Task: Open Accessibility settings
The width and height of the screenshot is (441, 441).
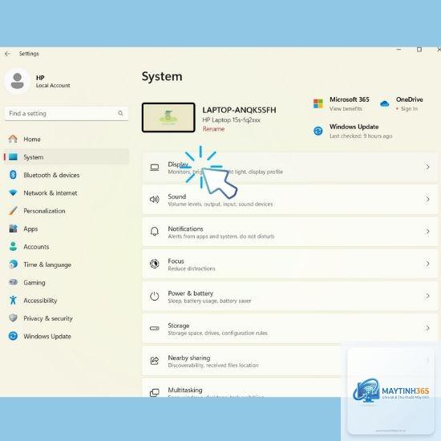Action: click(67, 301)
